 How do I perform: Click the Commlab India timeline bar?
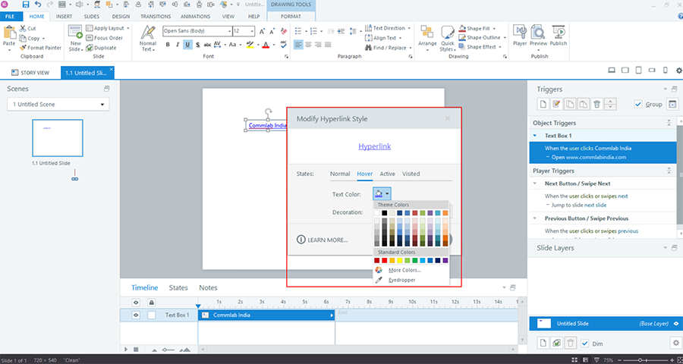266,315
